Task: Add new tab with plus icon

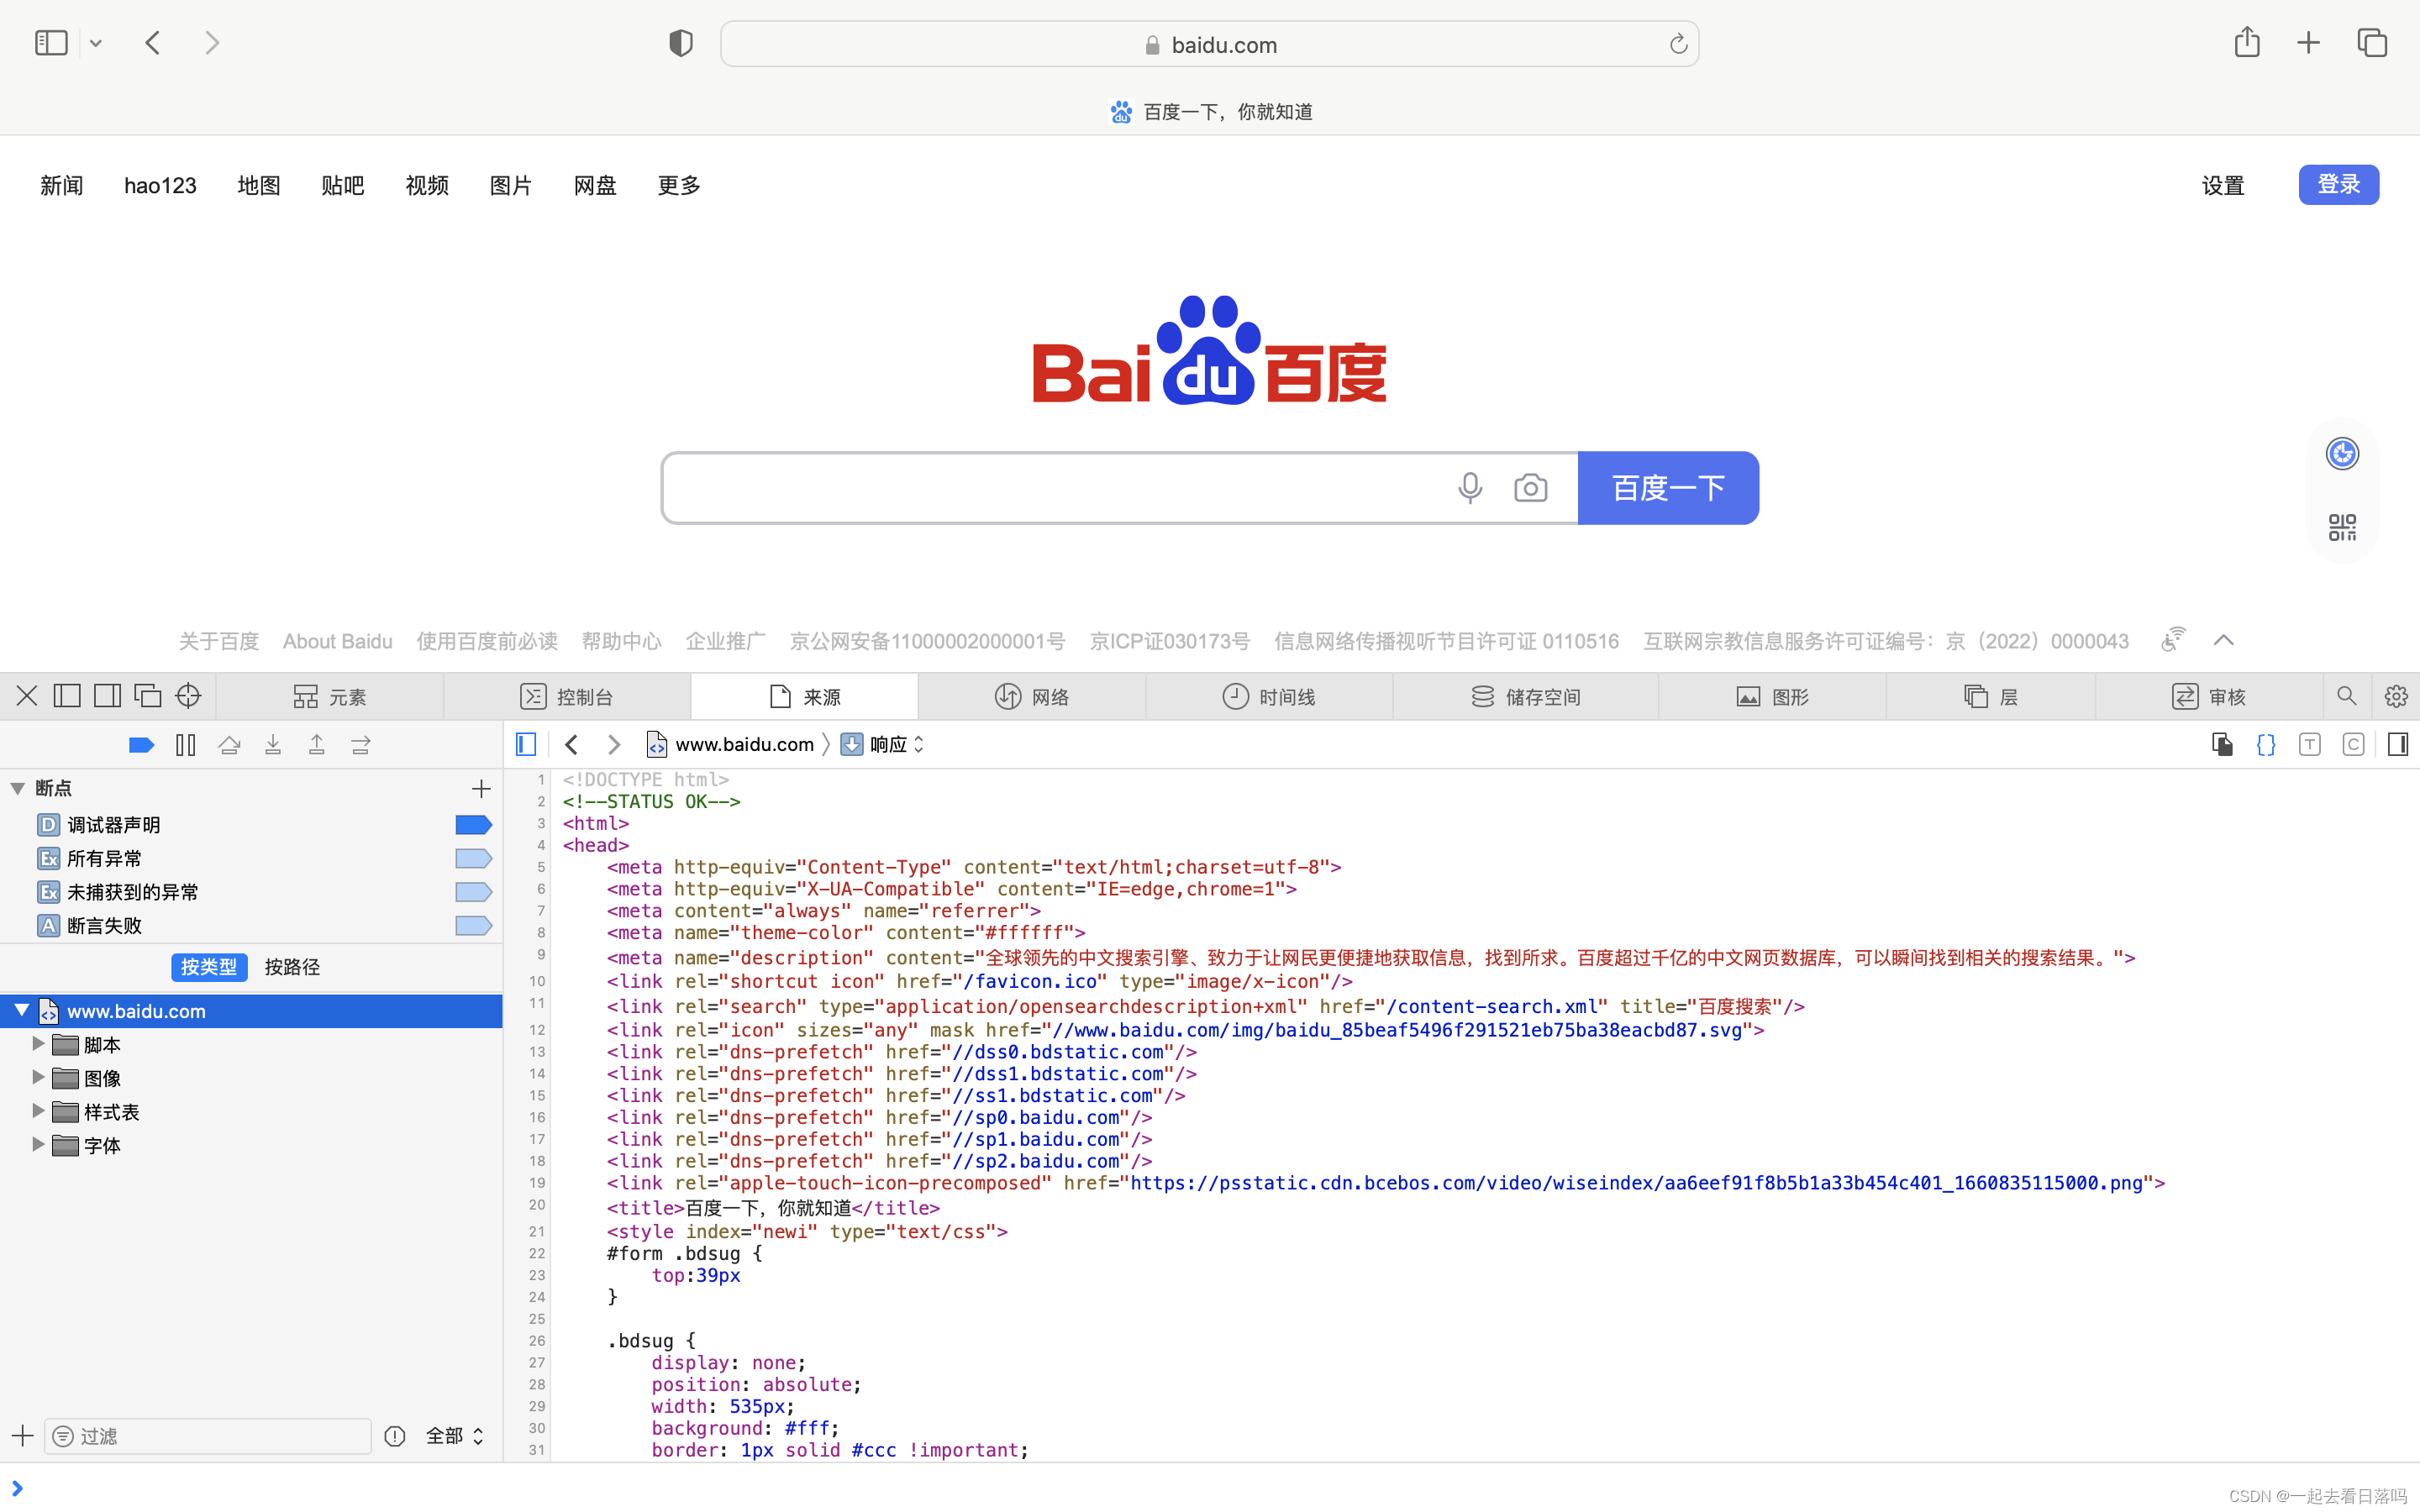Action: (2309, 43)
